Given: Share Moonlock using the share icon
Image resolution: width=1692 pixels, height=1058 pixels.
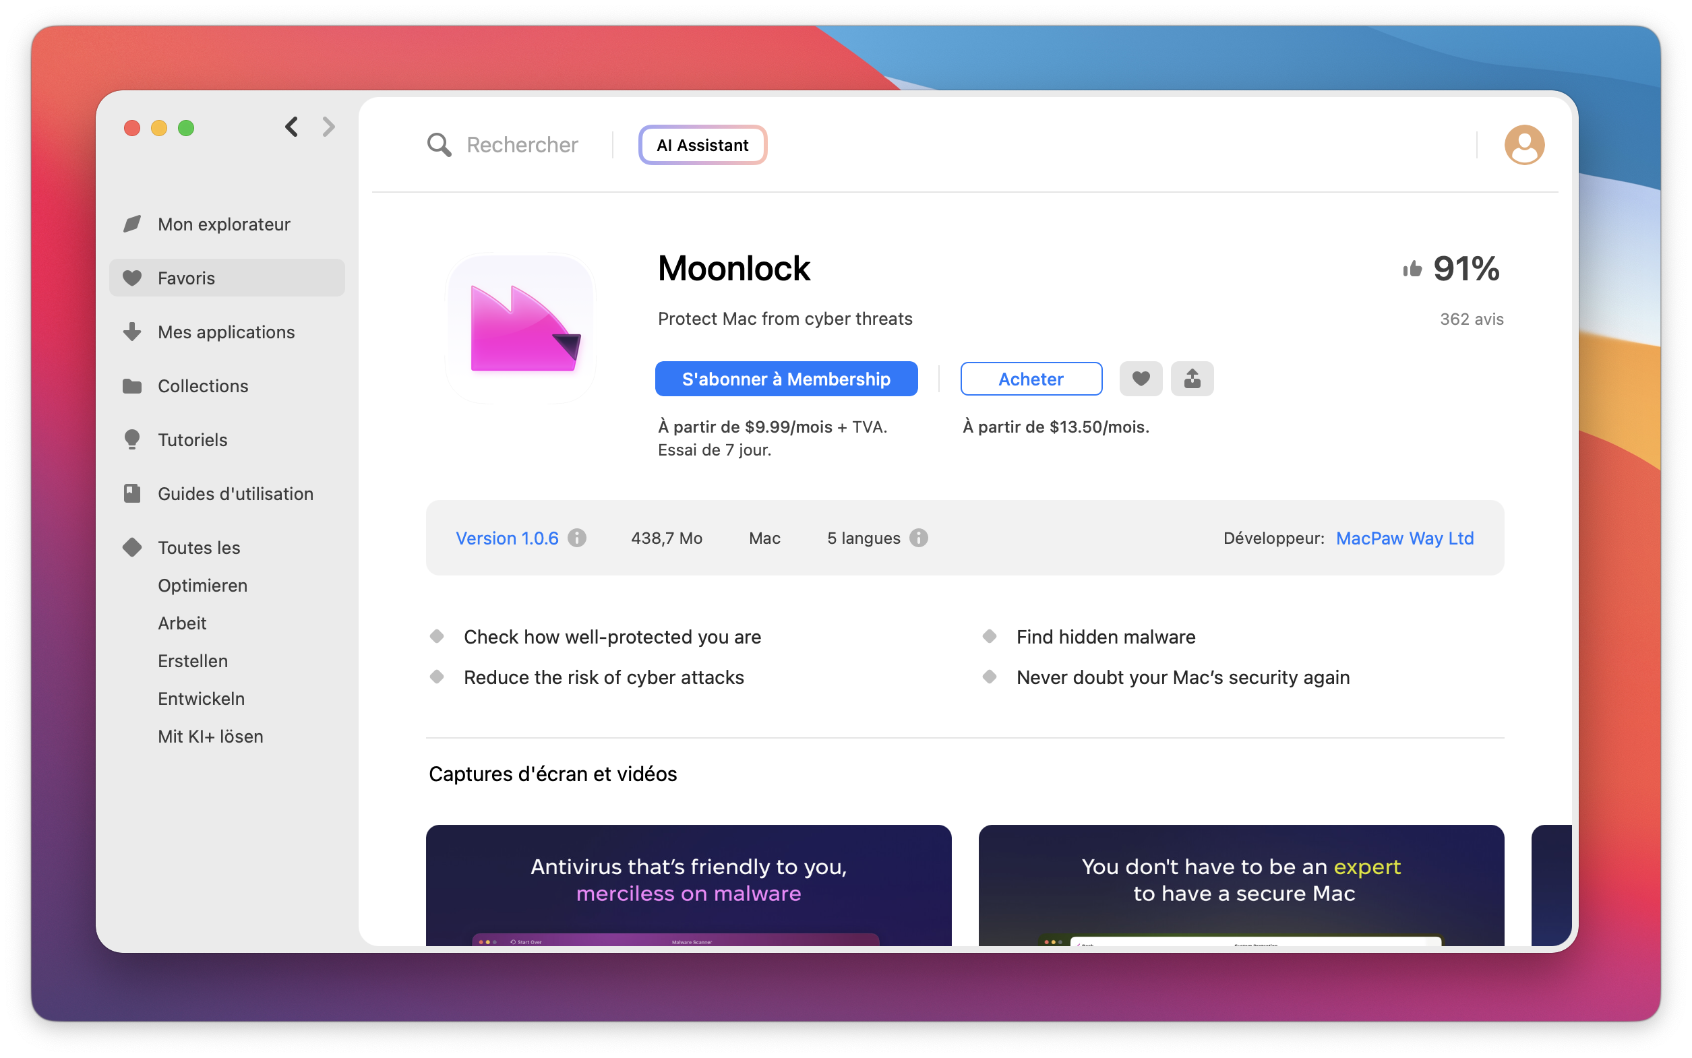Looking at the screenshot, I should click(1192, 379).
